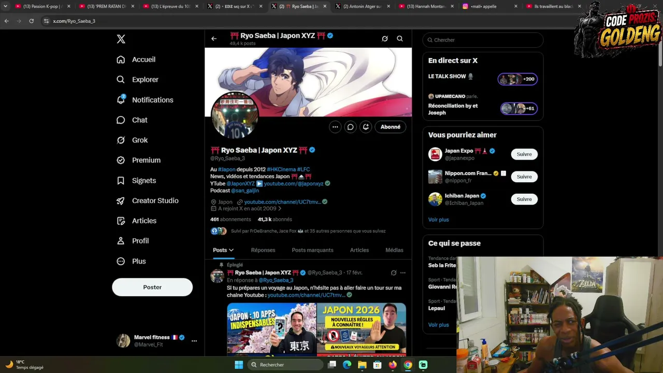This screenshot has width=663, height=373.
Task: Switch to Hannah Montana browser tab
Action: point(426,6)
